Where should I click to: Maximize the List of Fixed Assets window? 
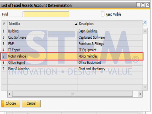(143, 5)
